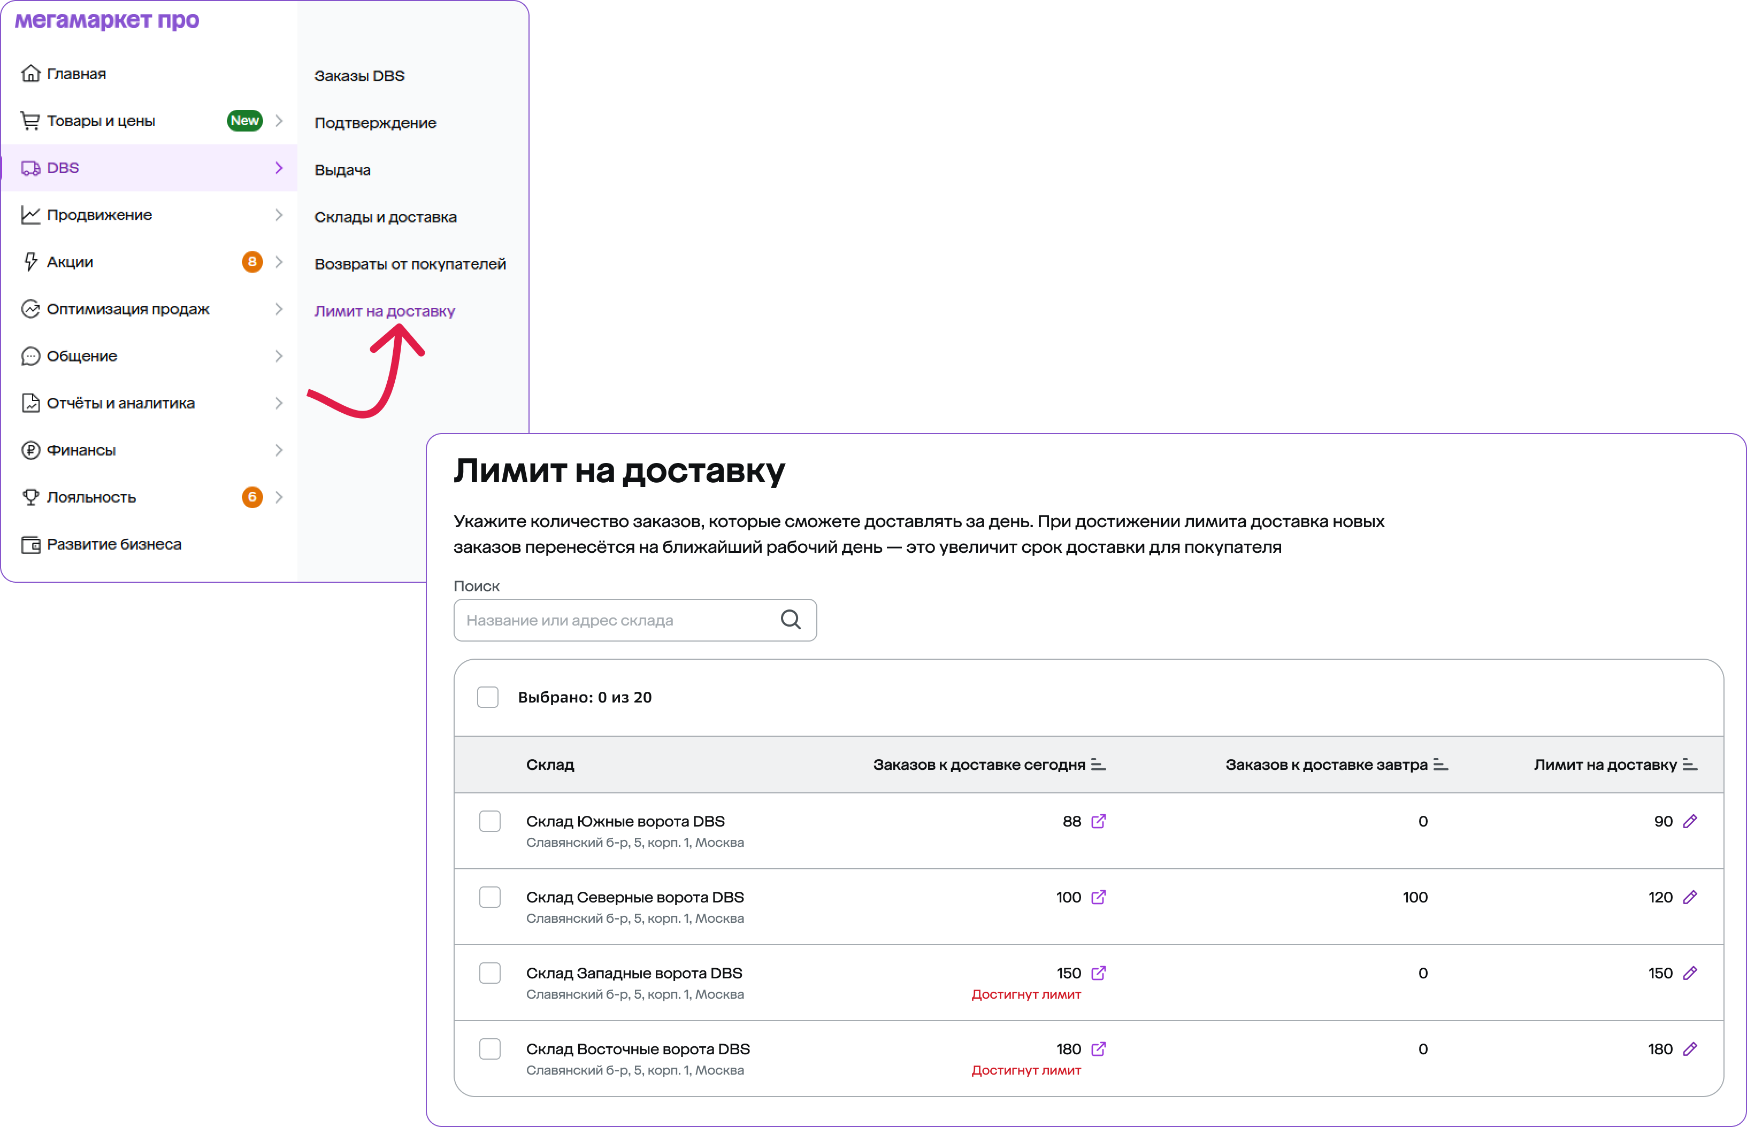This screenshot has height=1127, width=1747.
Task: Edit delivery limit for Северные ворота
Action: pyautogui.click(x=1690, y=897)
